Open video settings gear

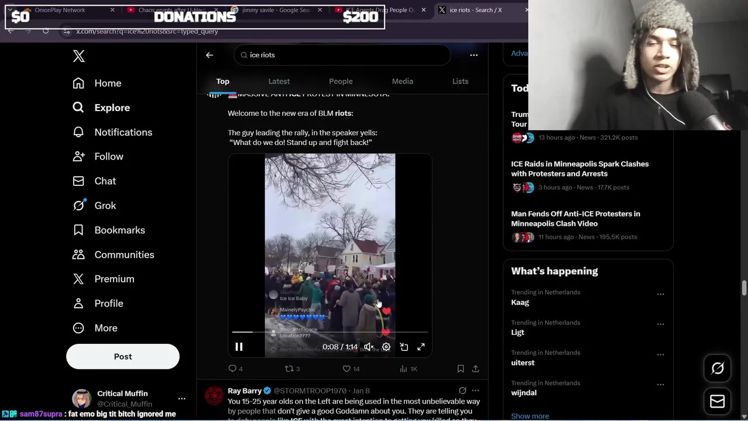386,347
